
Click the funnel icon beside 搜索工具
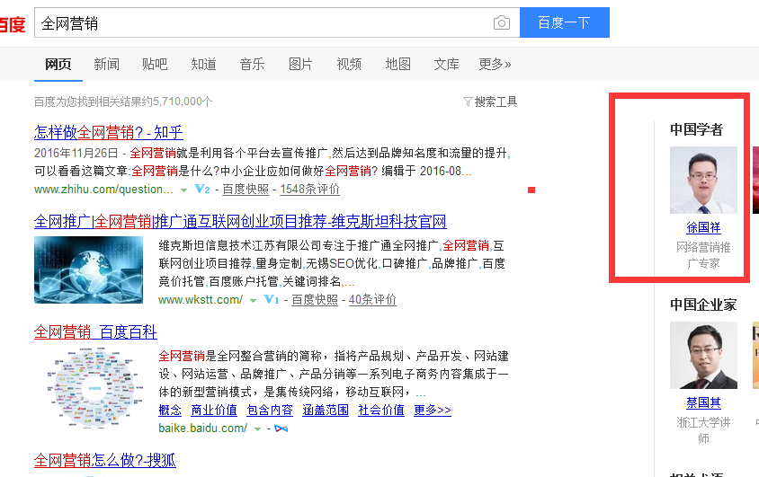click(x=468, y=102)
